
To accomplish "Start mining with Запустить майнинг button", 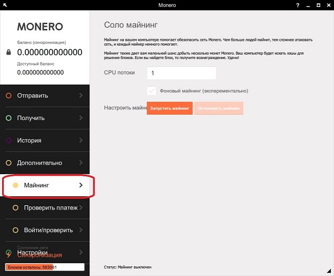I will coord(169,108).
